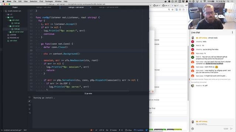
Task: Click the AirPlay display icon in menu bar
Action: pyautogui.click(x=197, y=1)
